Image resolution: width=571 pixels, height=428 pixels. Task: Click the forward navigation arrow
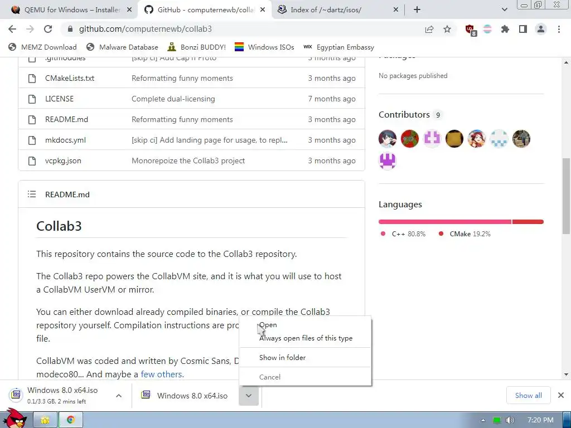point(30,29)
